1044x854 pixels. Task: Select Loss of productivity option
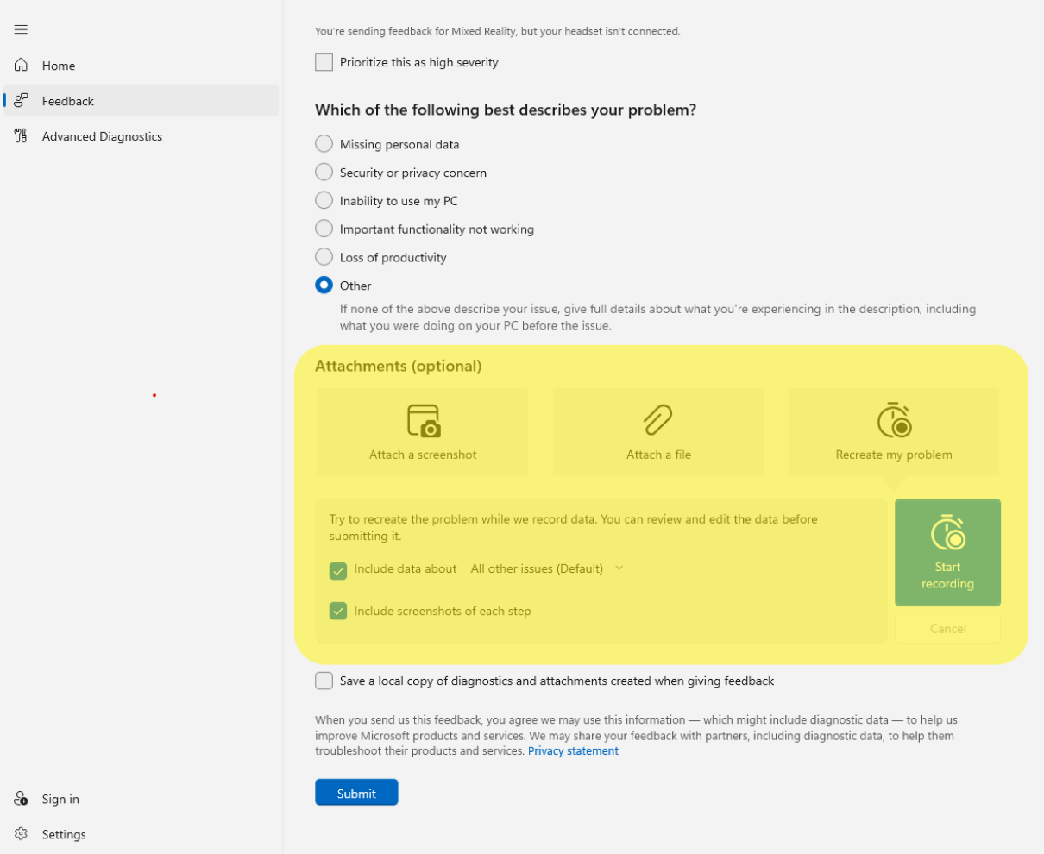pos(324,257)
